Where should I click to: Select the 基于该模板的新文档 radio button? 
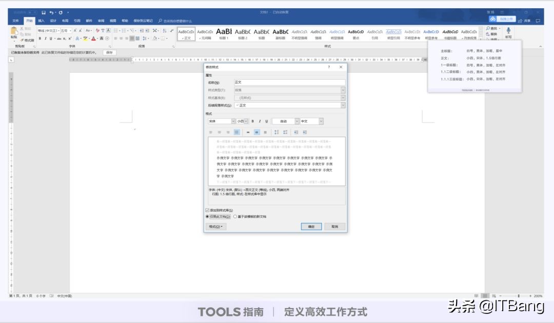235,216
